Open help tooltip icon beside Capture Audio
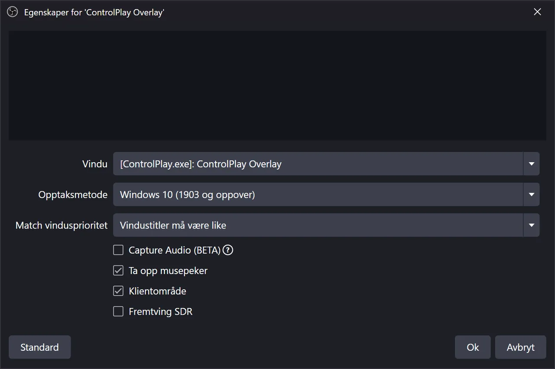The height and width of the screenshot is (369, 555). coord(228,250)
